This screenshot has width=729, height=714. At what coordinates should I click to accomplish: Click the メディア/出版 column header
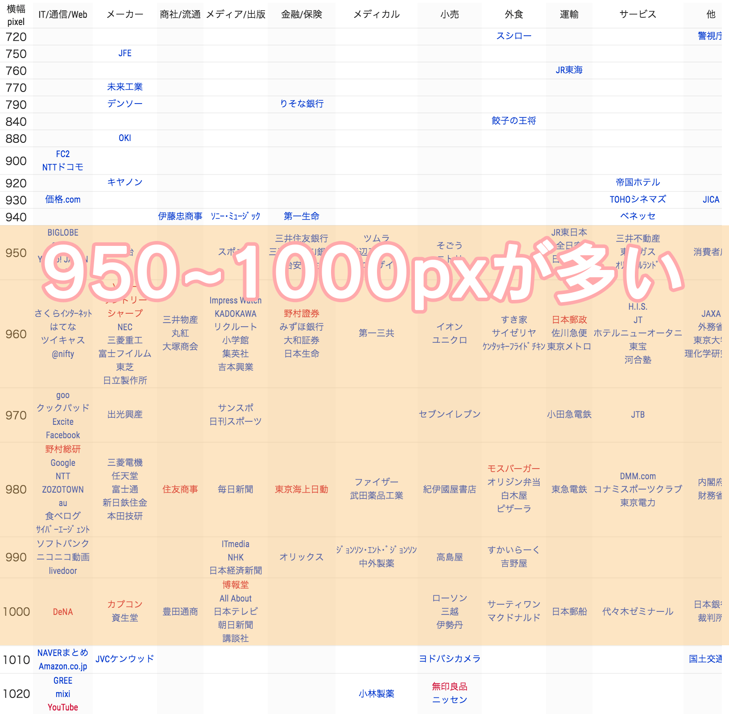[x=236, y=15]
